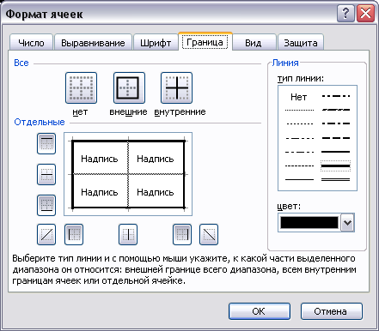The width and height of the screenshot is (379, 331).
Task: Open the цвет color dropdown arrow
Action: tap(347, 222)
